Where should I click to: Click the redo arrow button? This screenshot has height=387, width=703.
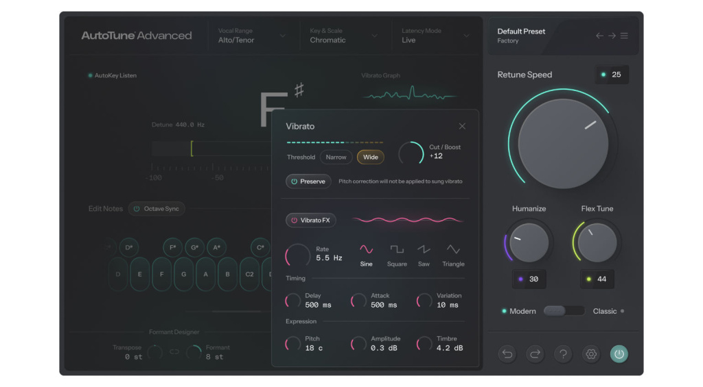coord(535,354)
